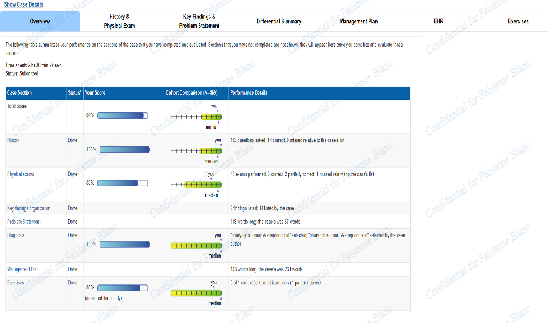
Task: Click the Total Score cohort comparison chart
Action: (196, 117)
